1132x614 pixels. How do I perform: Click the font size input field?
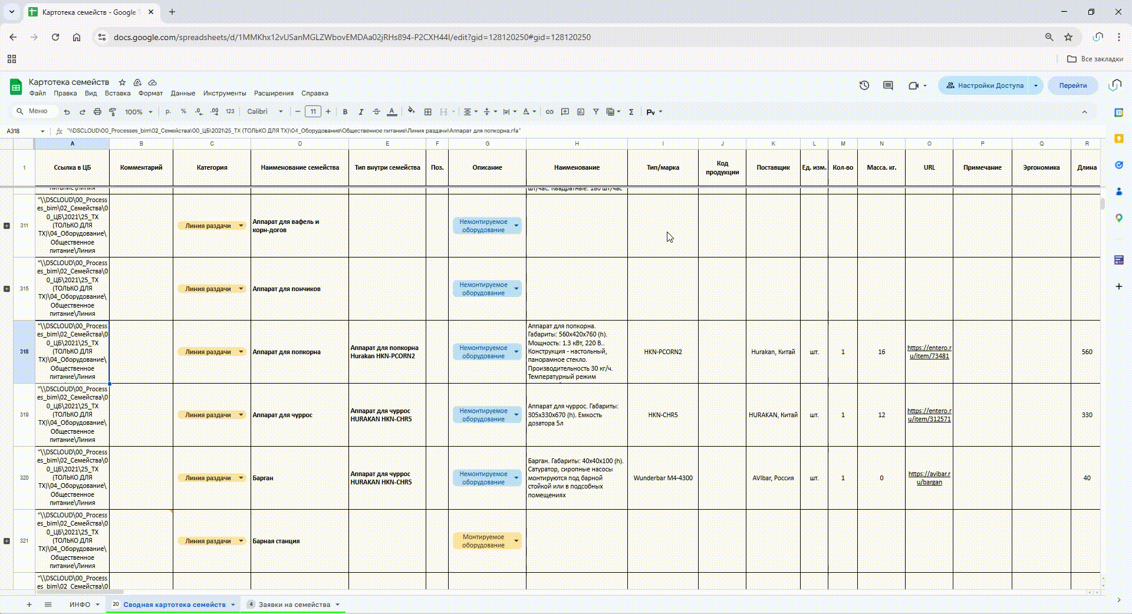pyautogui.click(x=313, y=112)
